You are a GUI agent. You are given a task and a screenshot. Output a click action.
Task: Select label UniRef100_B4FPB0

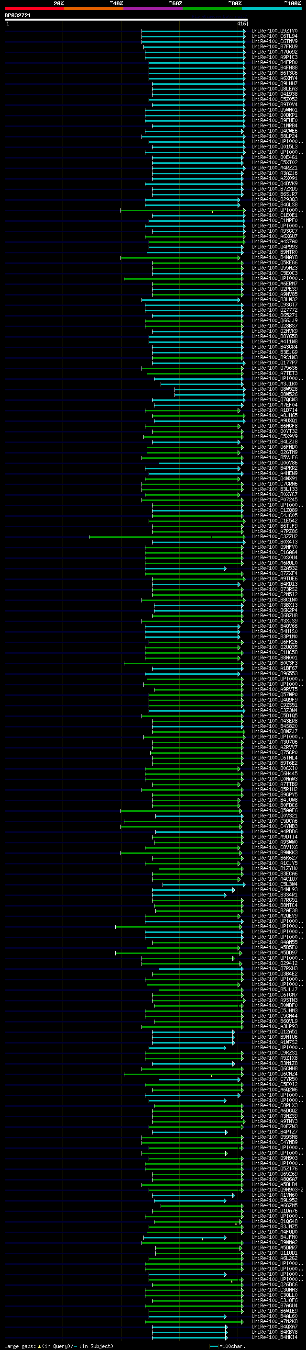tap(274, 62)
